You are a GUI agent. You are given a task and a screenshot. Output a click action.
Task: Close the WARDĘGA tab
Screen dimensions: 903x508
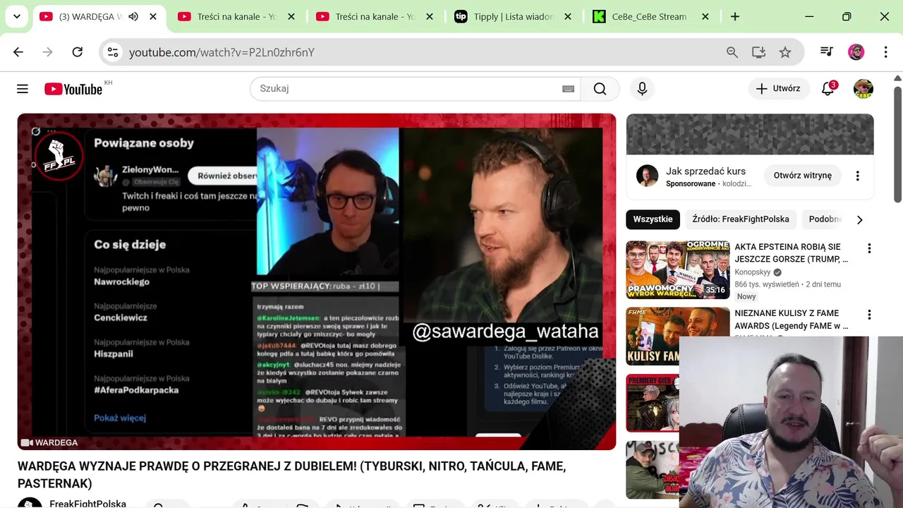[153, 16]
